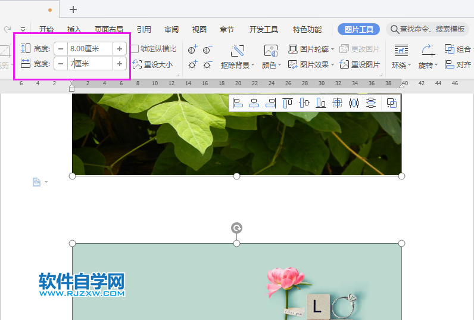The image size is (474, 320).
Task: Open the 插入 tab
Action: coord(74,29)
